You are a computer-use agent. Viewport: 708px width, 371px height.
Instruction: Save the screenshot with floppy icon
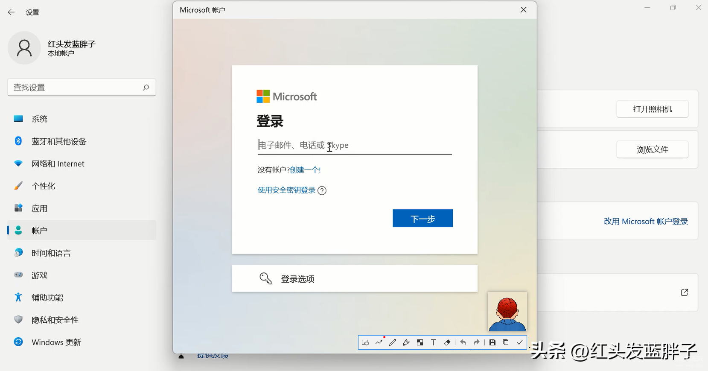tap(492, 342)
